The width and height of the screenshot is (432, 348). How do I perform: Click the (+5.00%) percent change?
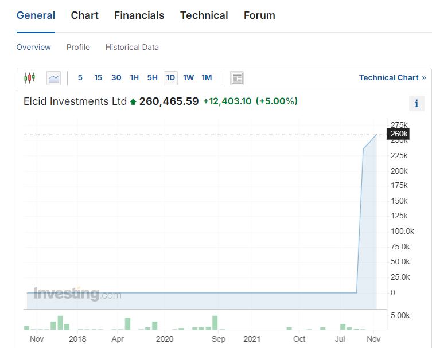coord(277,101)
